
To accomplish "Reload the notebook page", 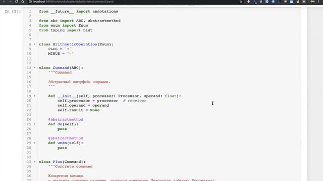I will point(17,2).
